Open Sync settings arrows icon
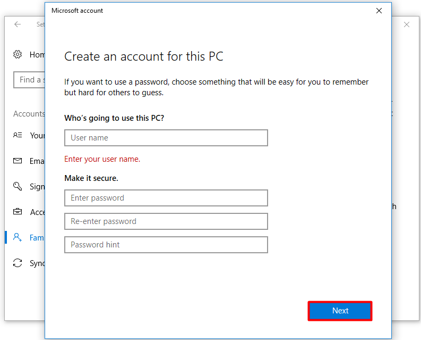The width and height of the screenshot is (421, 340). (x=18, y=263)
